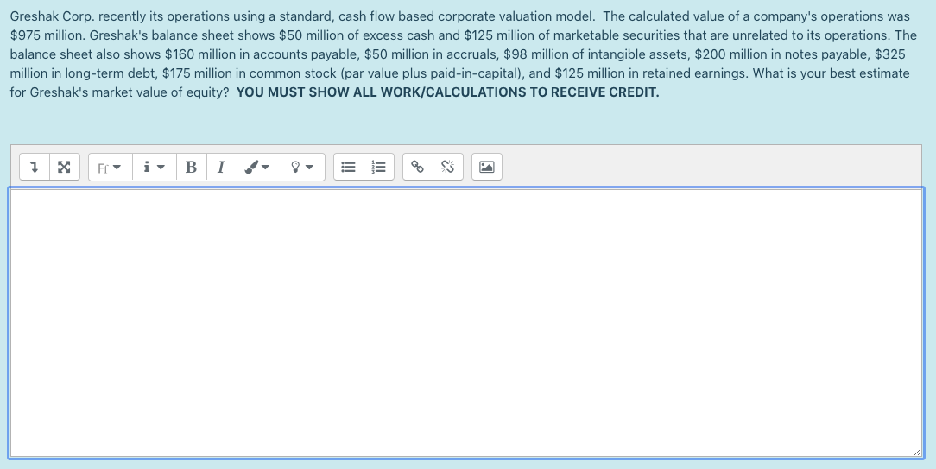Click the '$98 million of intangible assets' text
This screenshot has height=469, width=936.
(x=597, y=54)
